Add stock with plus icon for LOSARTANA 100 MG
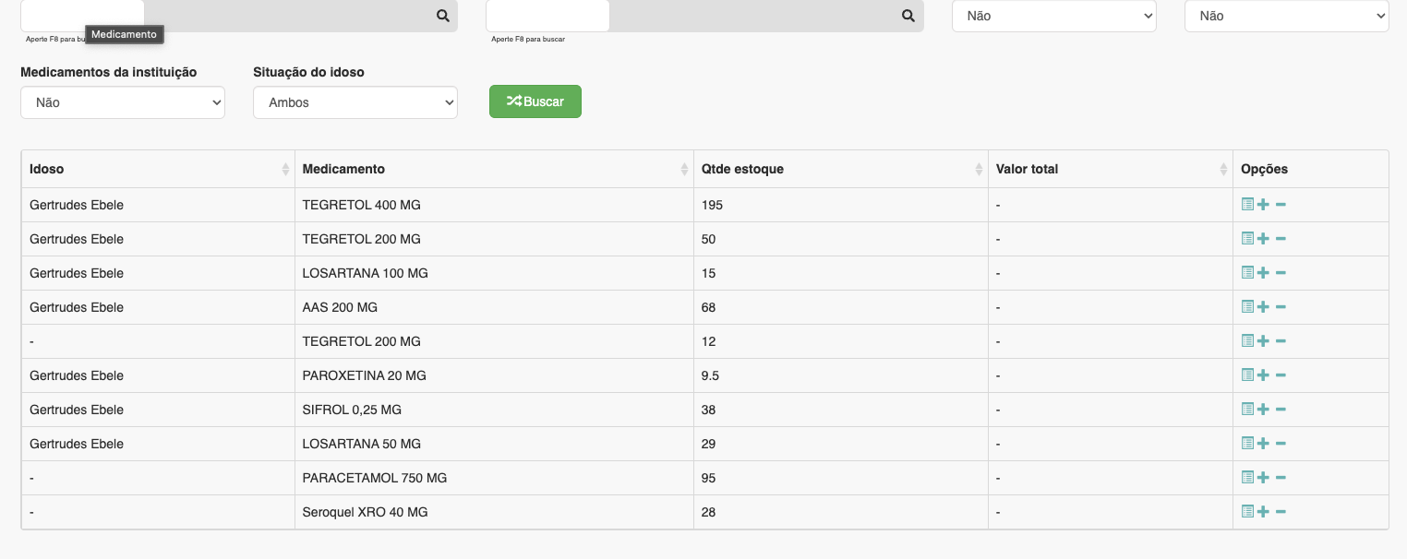 click(1263, 272)
